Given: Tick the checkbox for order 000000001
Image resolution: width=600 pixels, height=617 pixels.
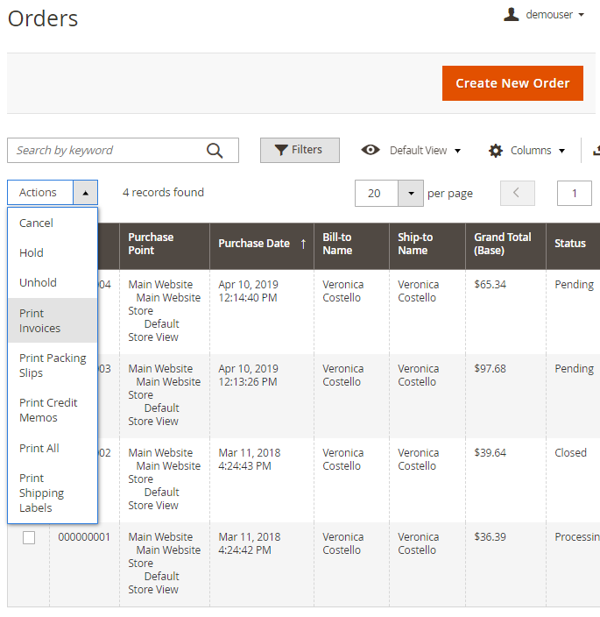Looking at the screenshot, I should pos(29,537).
